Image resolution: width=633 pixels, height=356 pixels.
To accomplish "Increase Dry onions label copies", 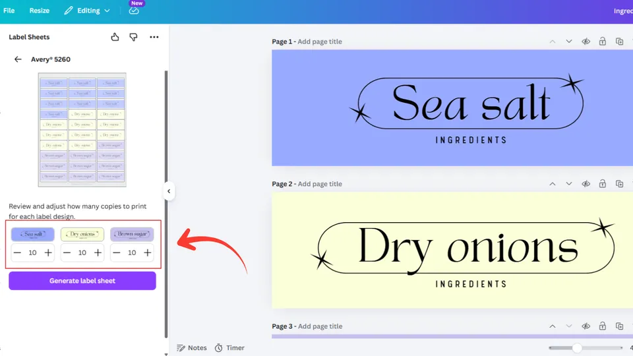I will (x=98, y=252).
